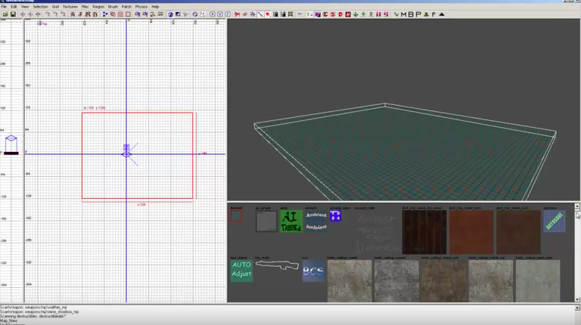This screenshot has height=325, width=581.
Task: Open the Textures menu
Action: pyautogui.click(x=70, y=6)
